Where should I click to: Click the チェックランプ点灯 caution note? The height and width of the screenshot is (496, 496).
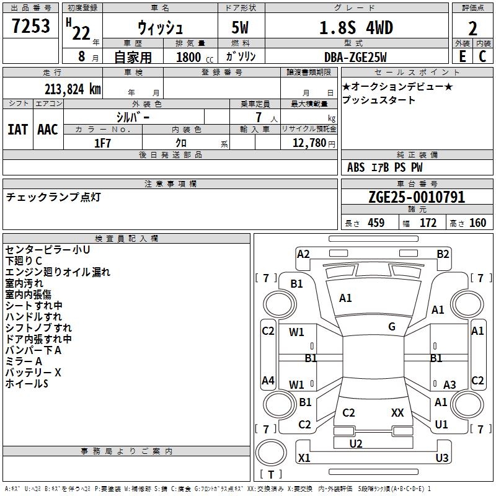(53, 197)
